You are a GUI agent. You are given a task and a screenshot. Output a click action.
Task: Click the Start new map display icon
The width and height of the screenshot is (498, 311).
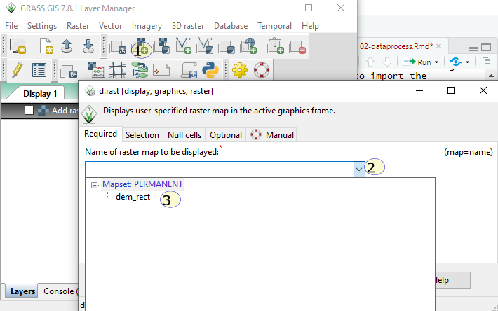(17, 48)
